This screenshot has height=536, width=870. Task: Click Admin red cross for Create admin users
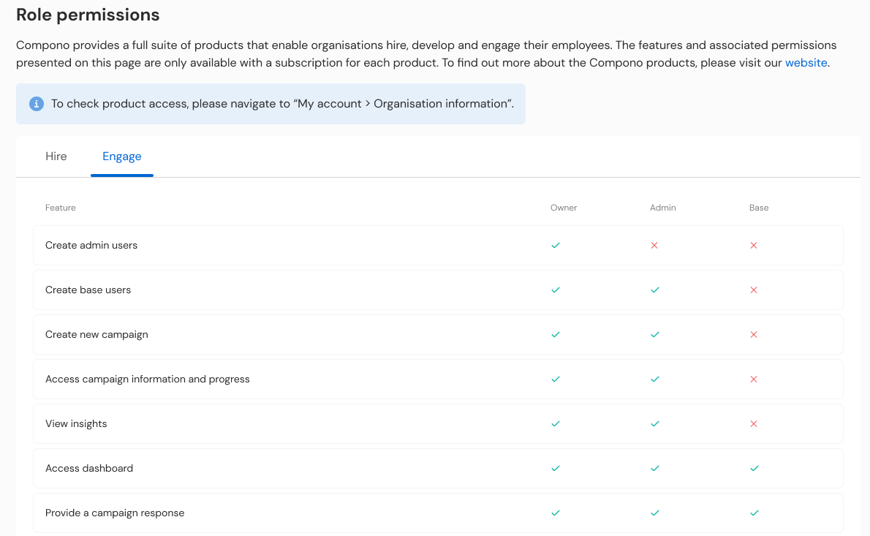coord(654,245)
